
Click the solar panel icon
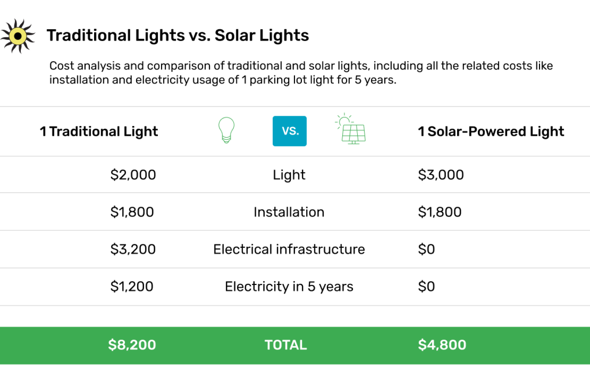[351, 129]
